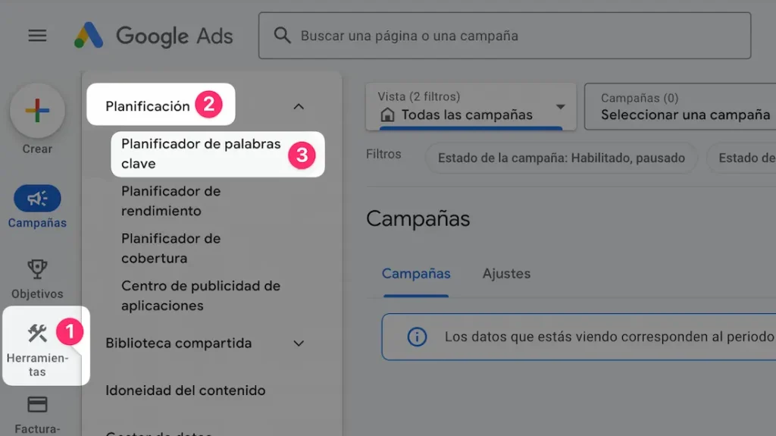Open Planificador de cobertura
The width and height of the screenshot is (776, 436).
point(171,248)
